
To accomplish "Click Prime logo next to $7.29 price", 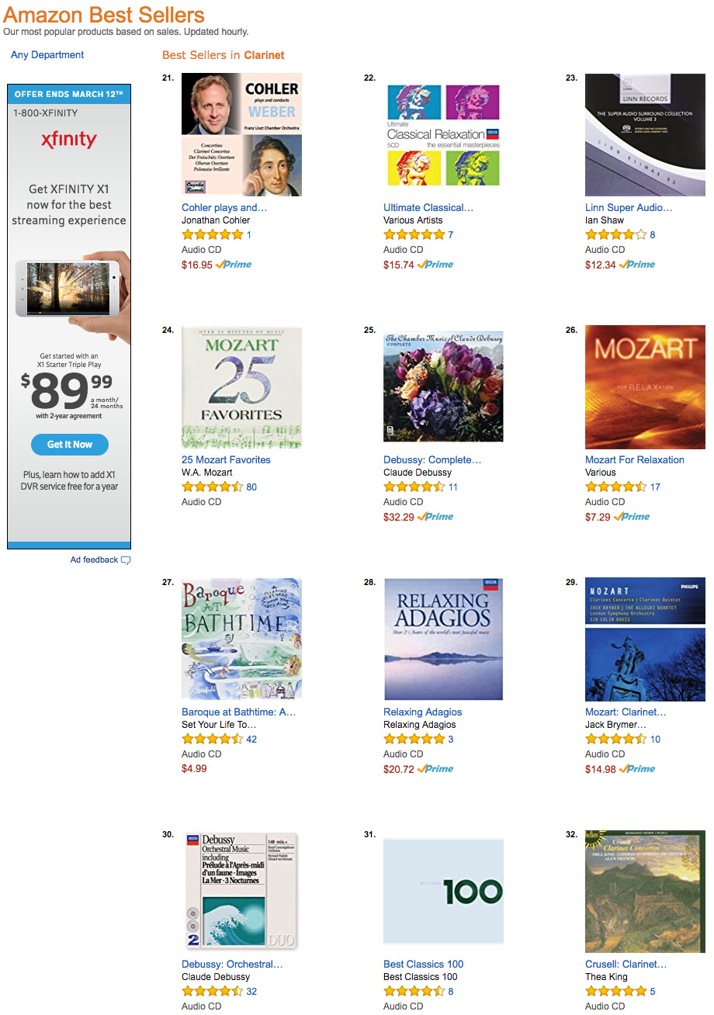I will pos(632,517).
